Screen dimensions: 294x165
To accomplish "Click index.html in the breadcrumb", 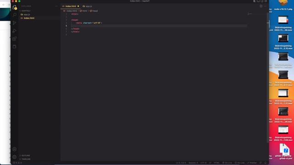I will 70,11.
